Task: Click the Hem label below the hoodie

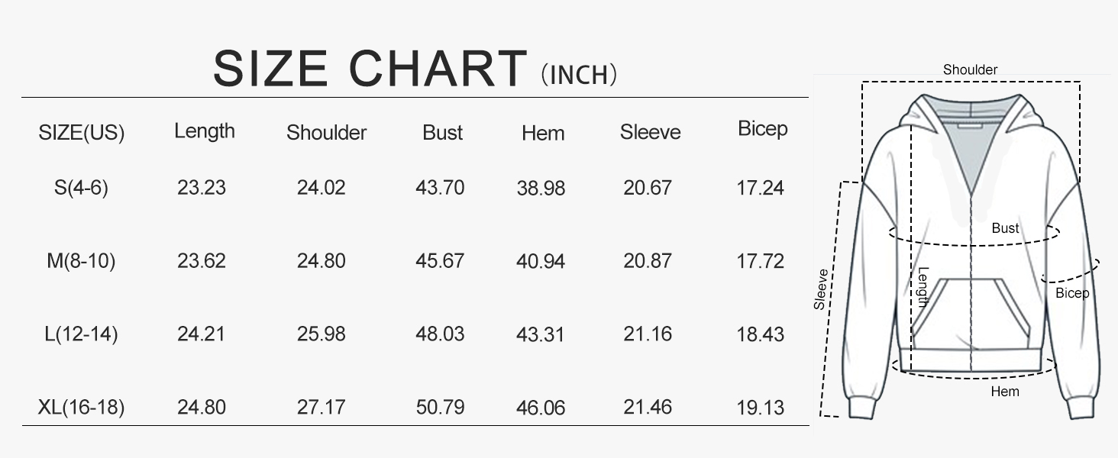Action: (1005, 392)
